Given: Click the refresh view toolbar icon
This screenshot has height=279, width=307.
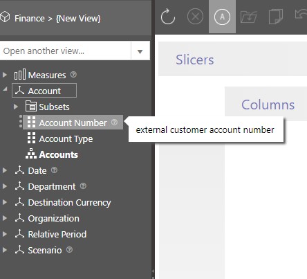Looking at the screenshot, I should pos(168,17).
